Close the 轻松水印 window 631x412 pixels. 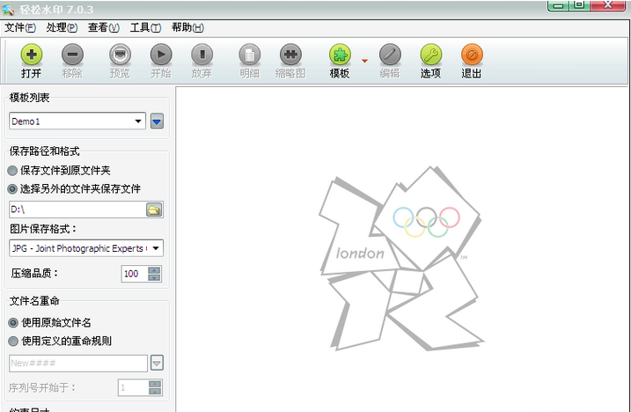pos(608,5)
